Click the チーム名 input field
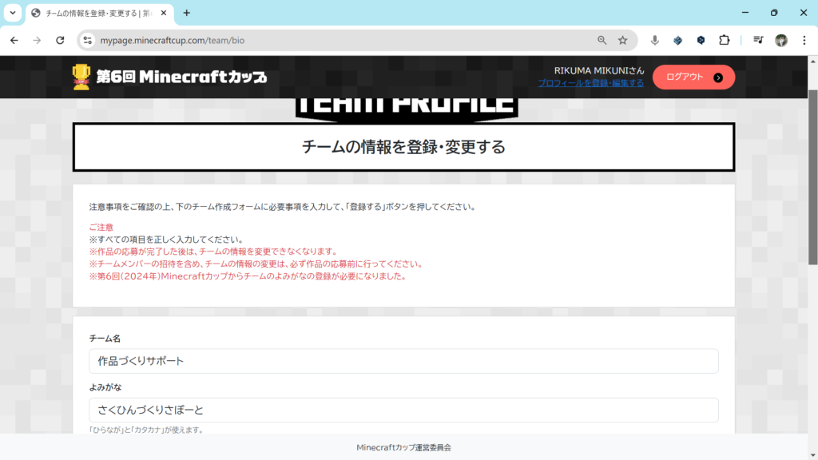The image size is (818, 460). 403,361
